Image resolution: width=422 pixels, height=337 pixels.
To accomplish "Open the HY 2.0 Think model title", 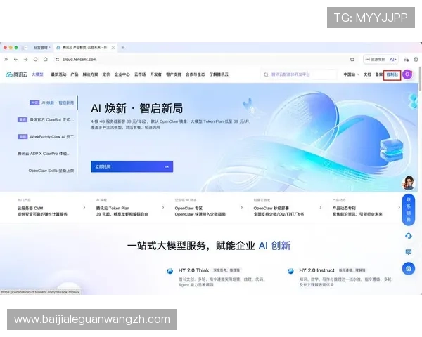I will click(193, 270).
